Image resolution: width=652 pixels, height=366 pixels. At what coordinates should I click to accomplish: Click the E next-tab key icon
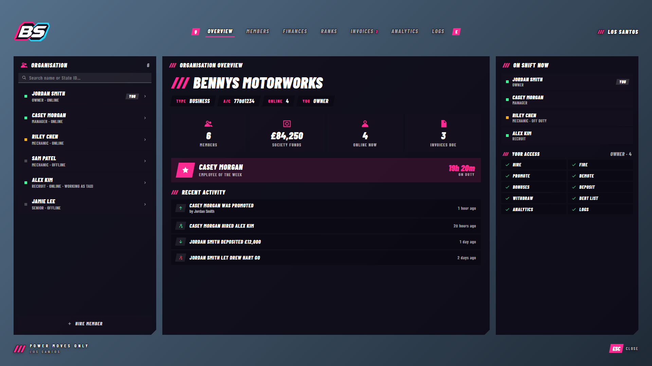click(x=456, y=32)
